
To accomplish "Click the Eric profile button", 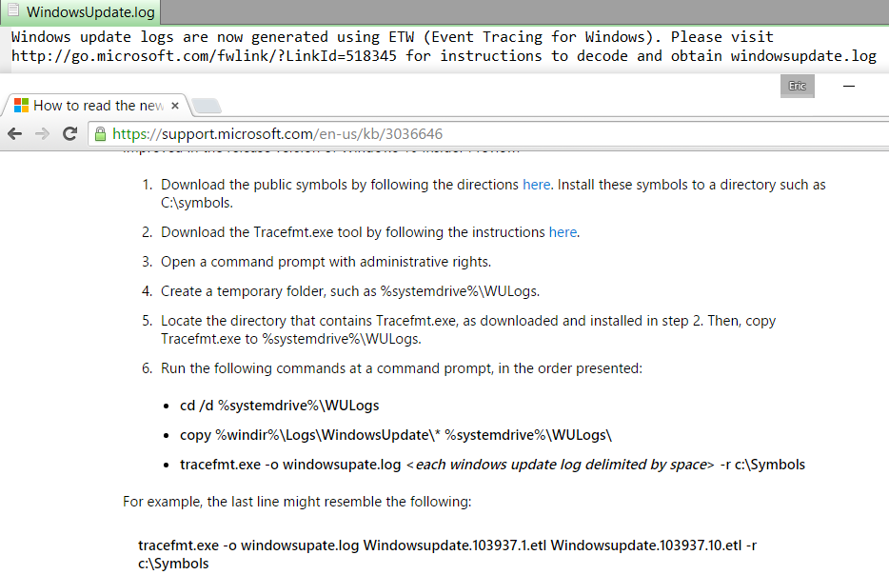I will point(798,86).
